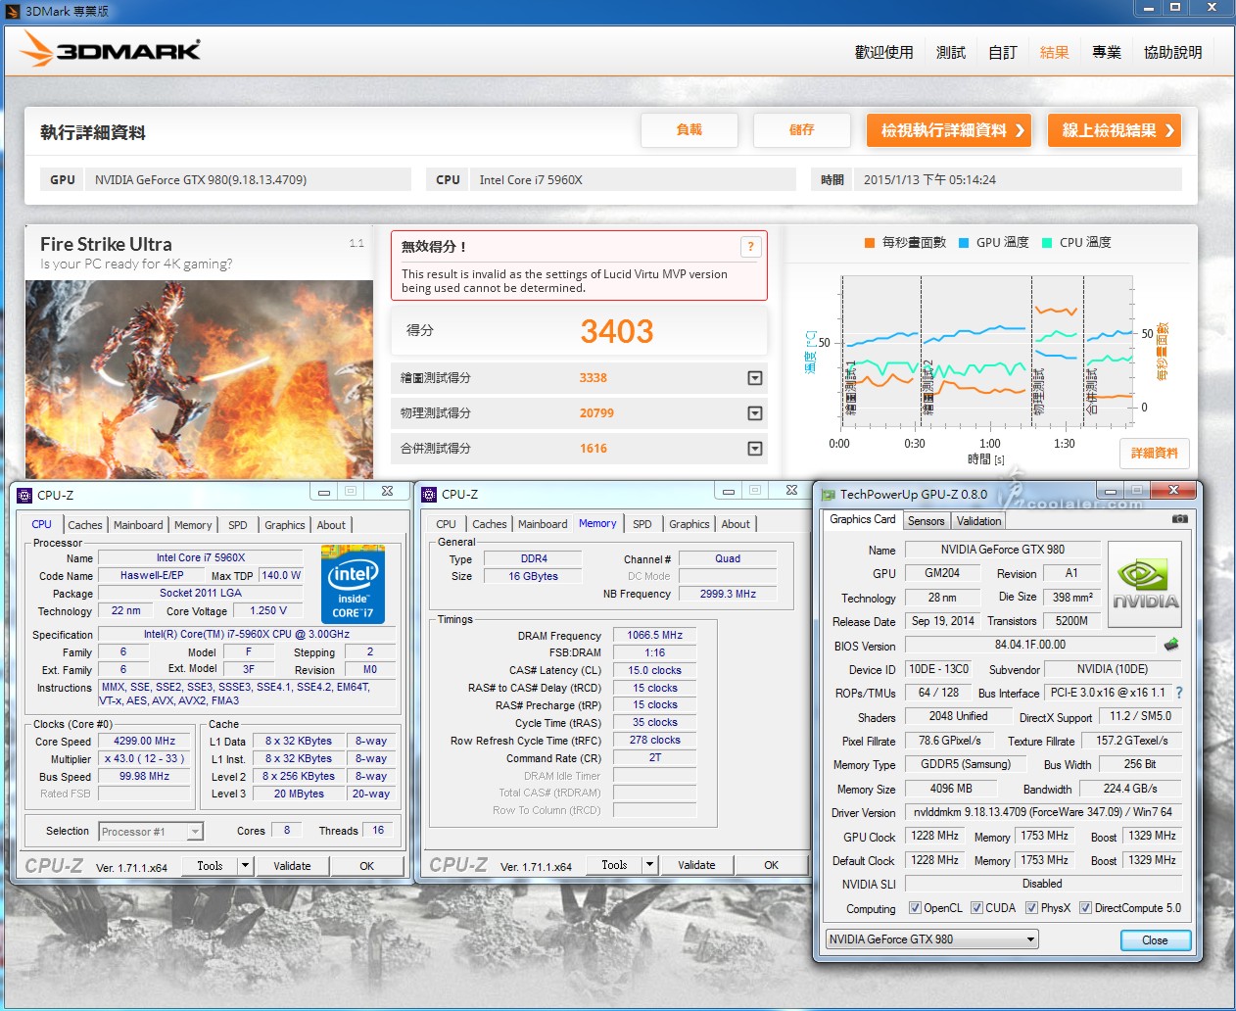Click the right CPU-Z window title icon
This screenshot has height=1011, width=1236.
(429, 495)
